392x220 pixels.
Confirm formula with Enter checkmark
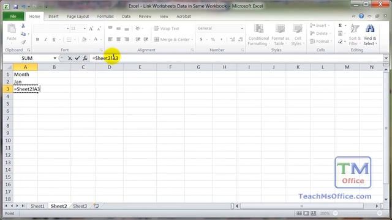[x=77, y=58]
